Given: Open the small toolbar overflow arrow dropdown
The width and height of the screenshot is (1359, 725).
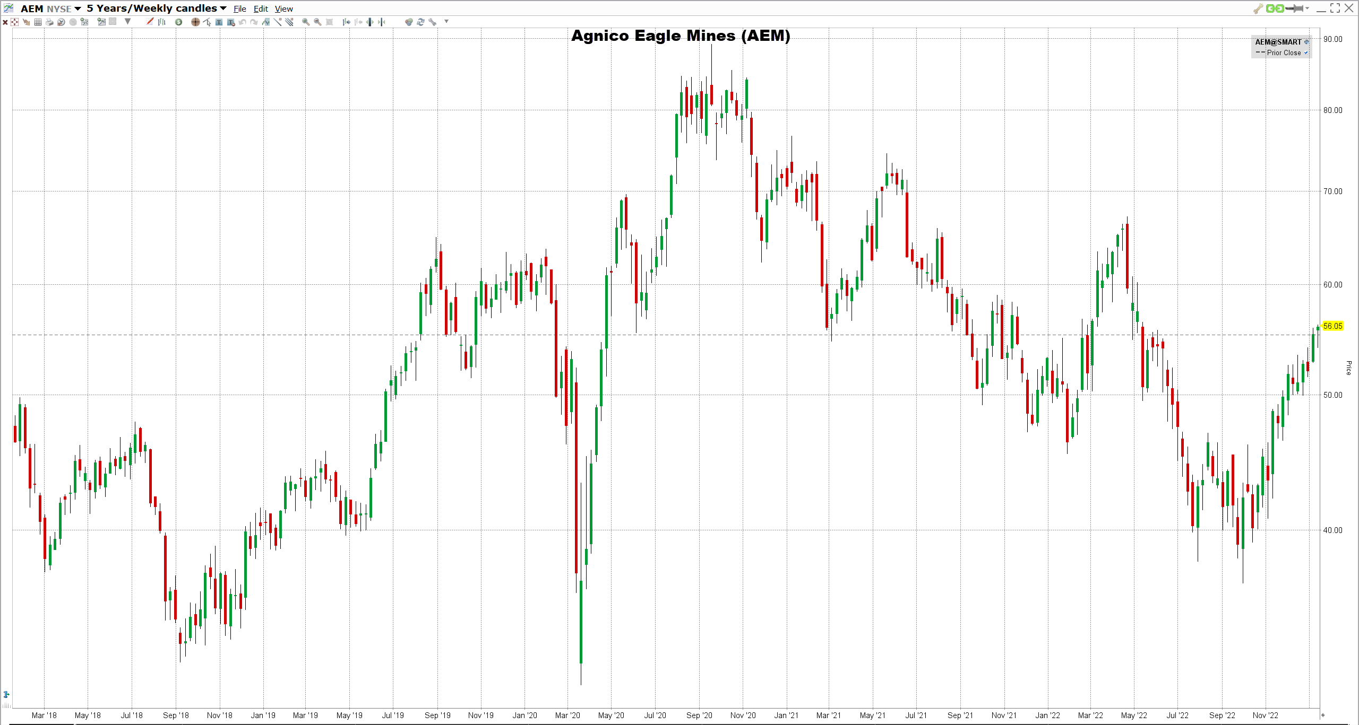Looking at the screenshot, I should [x=446, y=21].
